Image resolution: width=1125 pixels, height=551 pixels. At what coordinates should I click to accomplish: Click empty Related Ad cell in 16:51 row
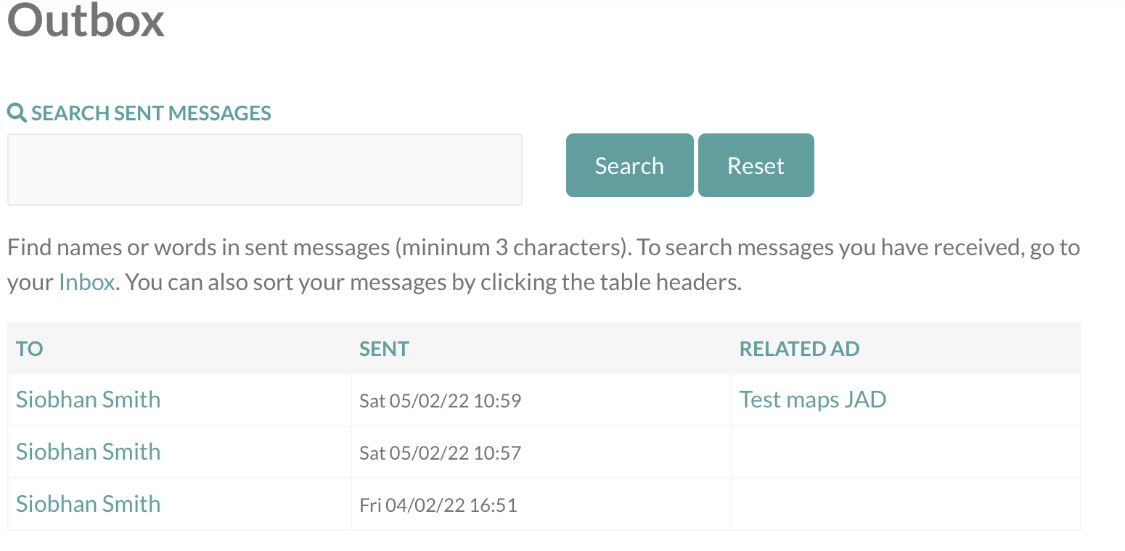[906, 504]
